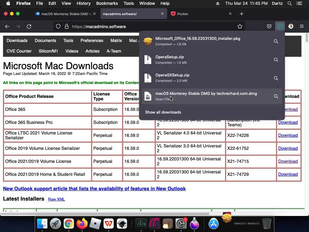Download Office LTSC 2021 Volume License Serializer
309x232 pixels.
(288, 135)
